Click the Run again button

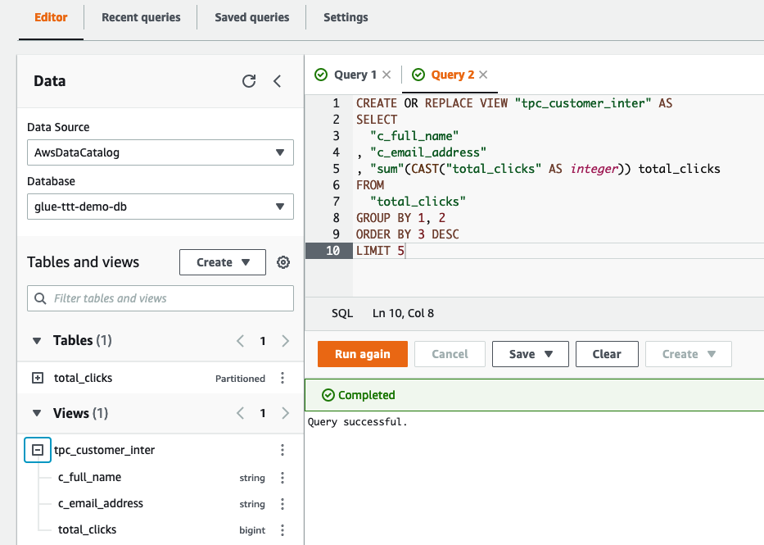click(x=363, y=354)
